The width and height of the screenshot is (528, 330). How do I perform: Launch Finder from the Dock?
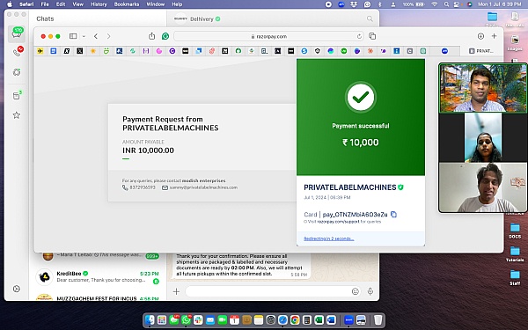(x=150, y=319)
